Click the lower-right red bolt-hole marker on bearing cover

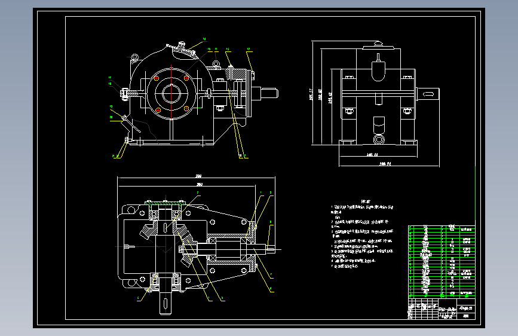(186, 108)
